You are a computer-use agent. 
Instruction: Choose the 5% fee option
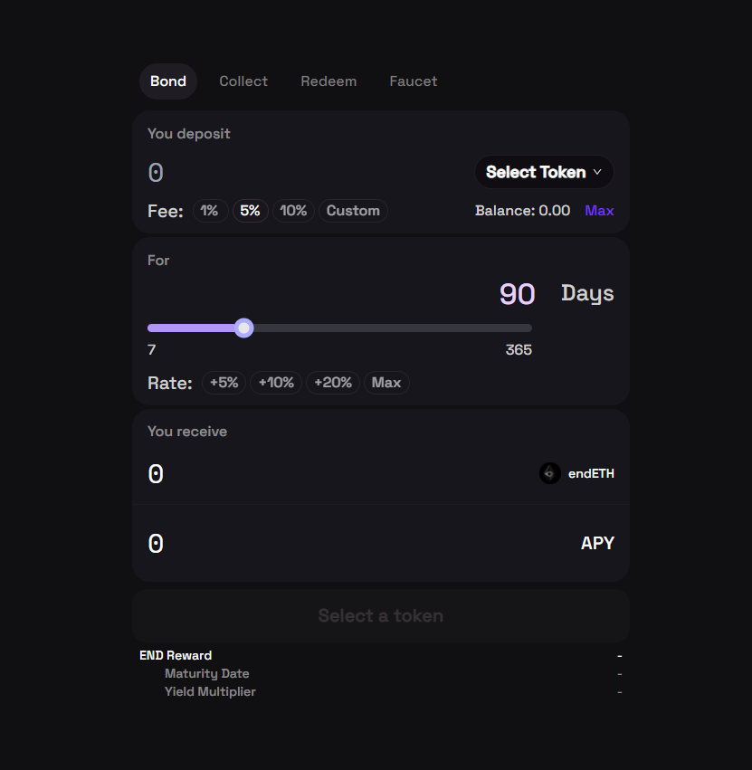(250, 211)
